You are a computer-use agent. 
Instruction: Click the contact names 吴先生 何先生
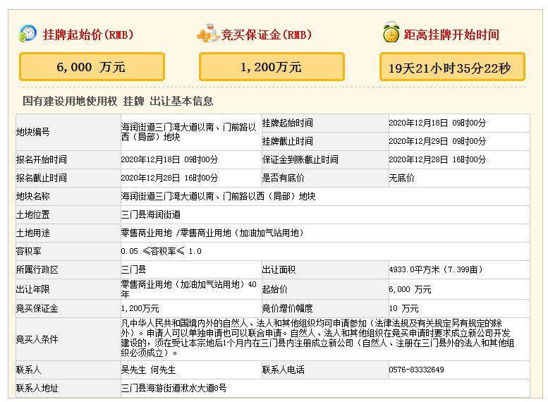click(148, 370)
